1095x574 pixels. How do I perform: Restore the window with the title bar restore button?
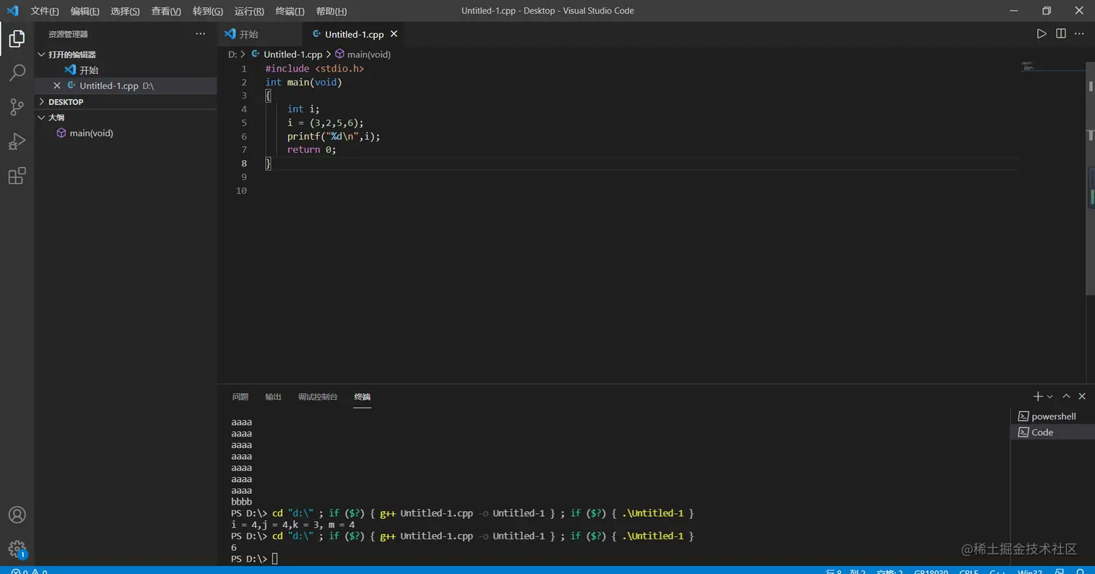pyautogui.click(x=1046, y=11)
